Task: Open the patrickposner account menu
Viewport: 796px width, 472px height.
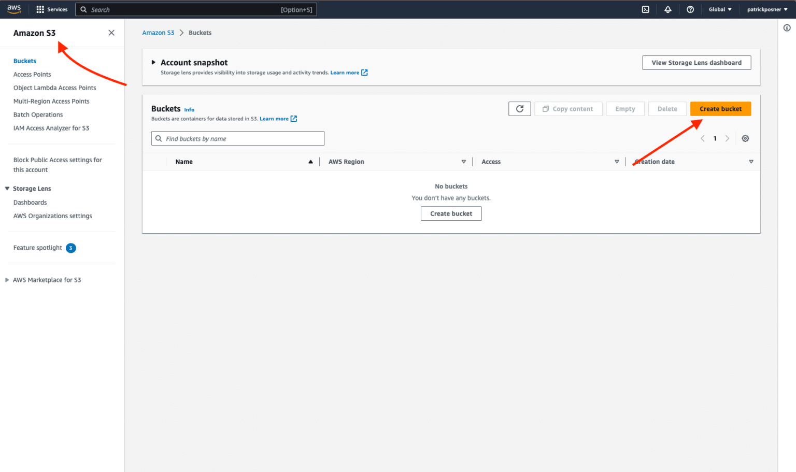Action: pyautogui.click(x=766, y=9)
